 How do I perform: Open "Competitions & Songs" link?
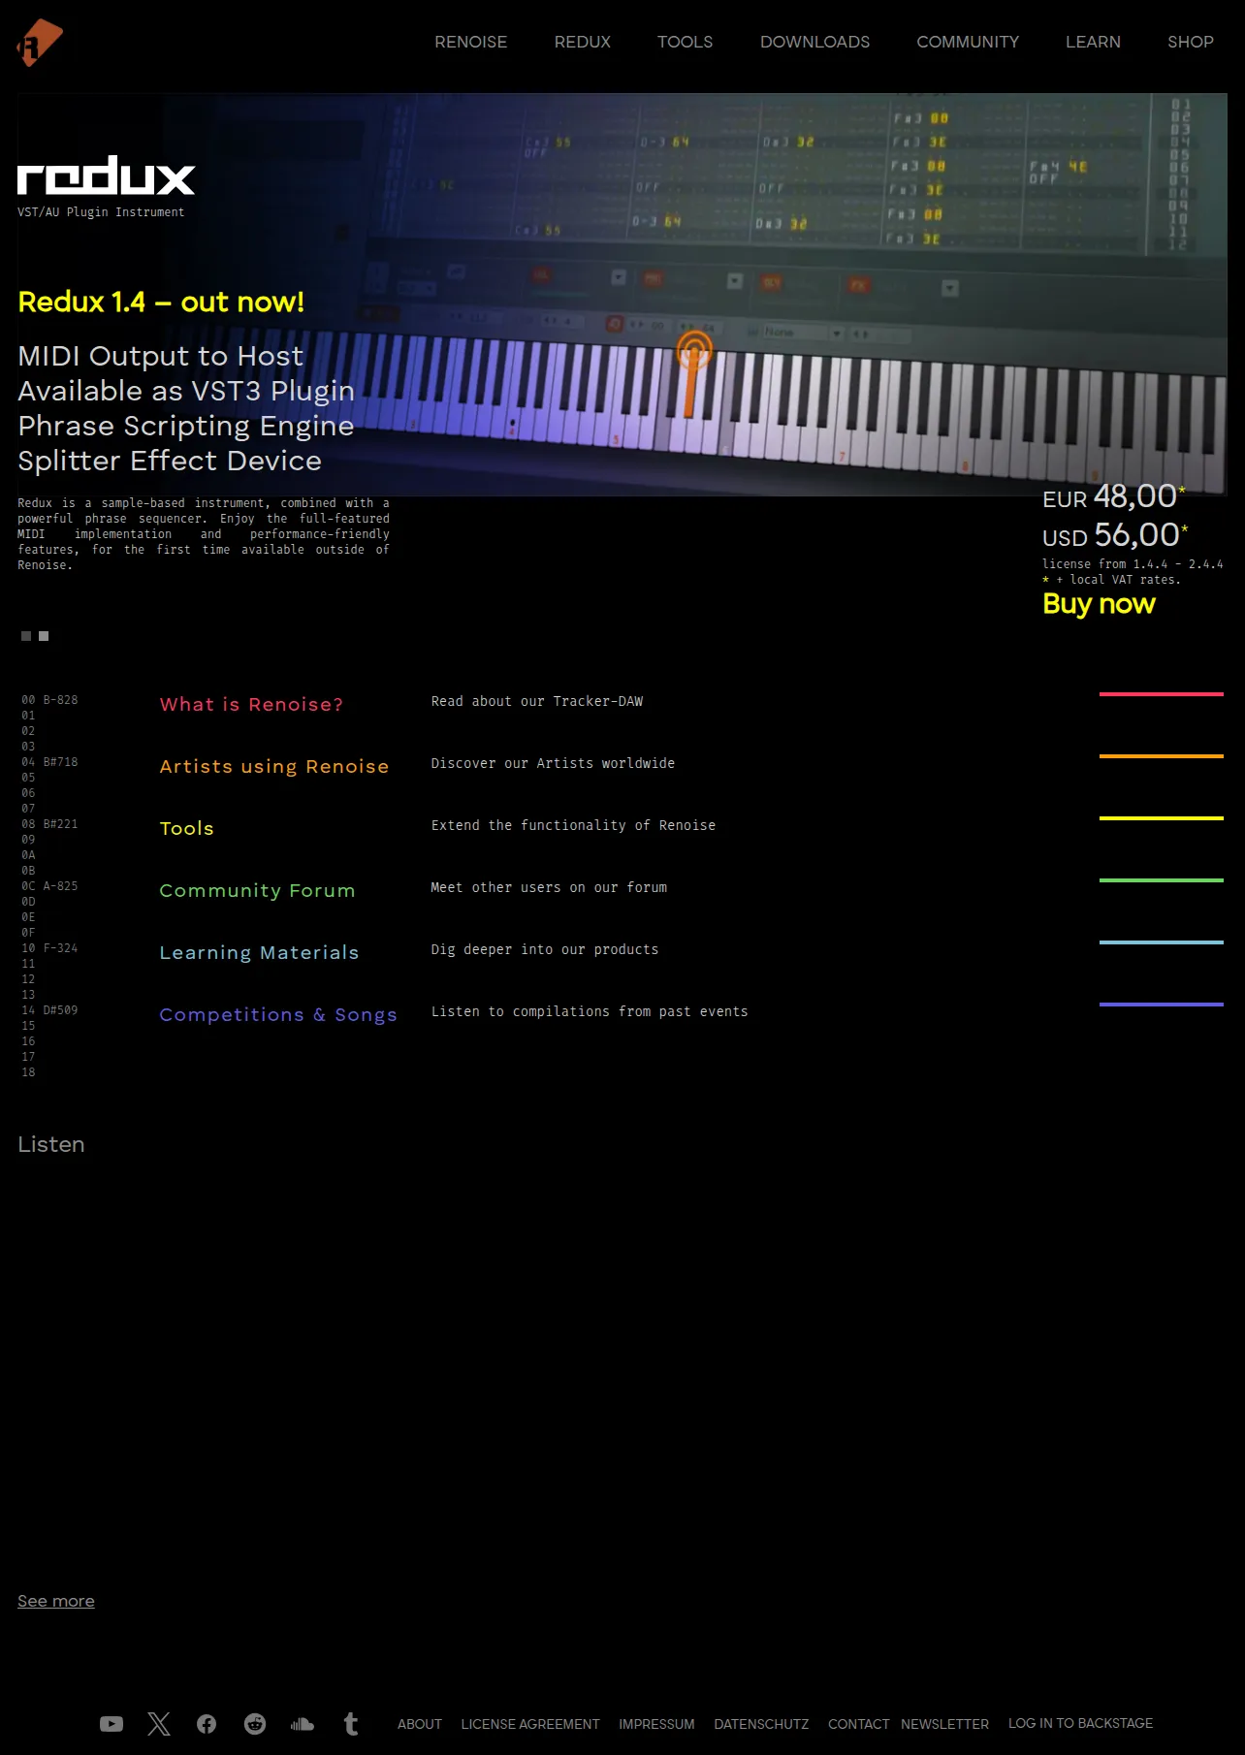(278, 1015)
